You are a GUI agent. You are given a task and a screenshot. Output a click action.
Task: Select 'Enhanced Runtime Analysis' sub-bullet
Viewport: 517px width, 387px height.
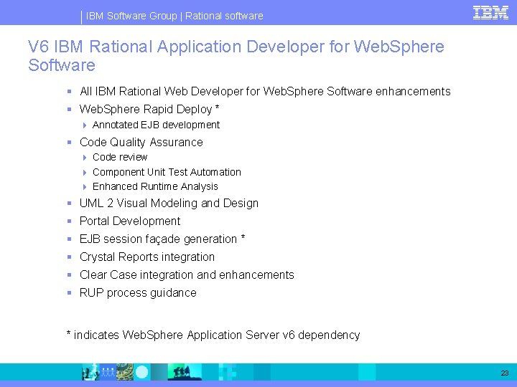(x=155, y=186)
